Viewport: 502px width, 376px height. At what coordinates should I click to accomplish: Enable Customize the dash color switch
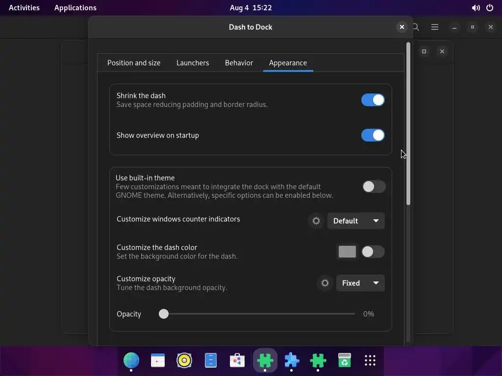click(x=373, y=252)
